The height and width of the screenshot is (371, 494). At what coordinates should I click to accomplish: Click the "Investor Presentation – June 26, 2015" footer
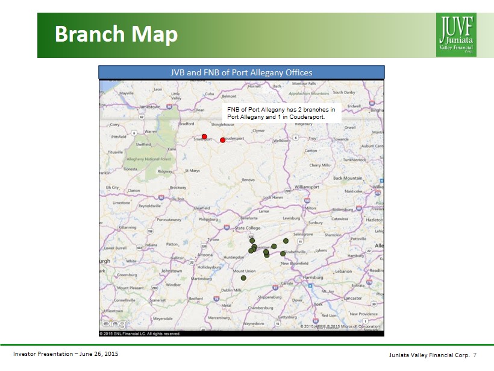[x=66, y=354]
